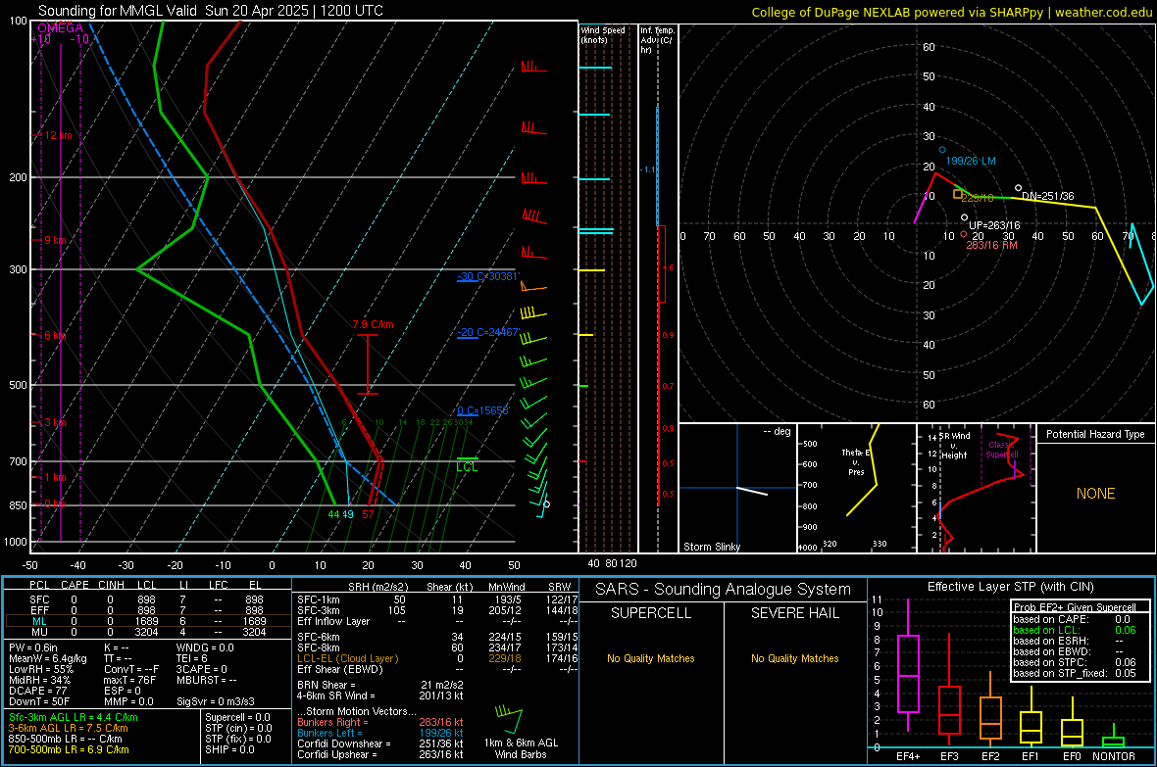Click the 199/26 LM hodograph label
Image resolution: width=1157 pixels, height=767 pixels.
tap(971, 161)
